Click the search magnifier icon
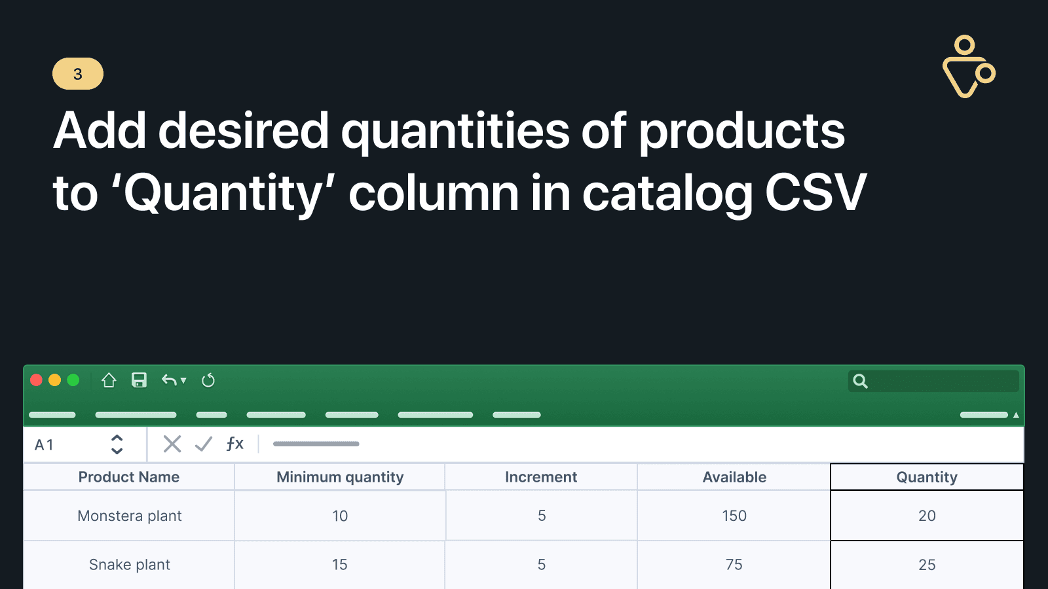 (x=860, y=381)
